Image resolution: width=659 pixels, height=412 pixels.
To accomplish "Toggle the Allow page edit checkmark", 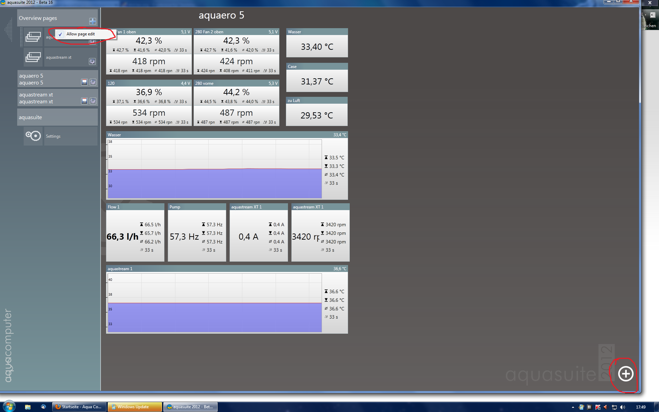I will 60,34.
